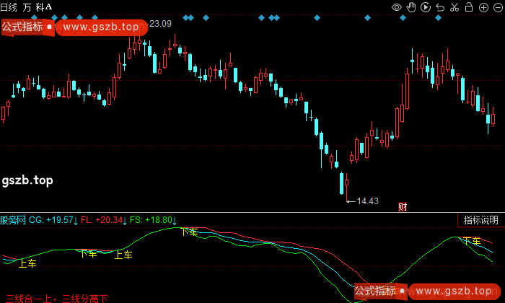Select the CG: +19.57 indicator value

[52, 219]
